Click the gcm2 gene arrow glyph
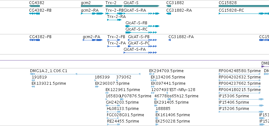Screen dimensions: 269x126 click(x=92, y=6)
